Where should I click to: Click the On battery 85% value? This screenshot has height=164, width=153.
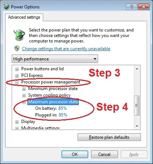click(63, 108)
